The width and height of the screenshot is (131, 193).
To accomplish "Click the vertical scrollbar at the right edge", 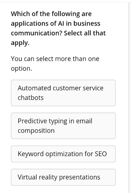I will (130, 97).
